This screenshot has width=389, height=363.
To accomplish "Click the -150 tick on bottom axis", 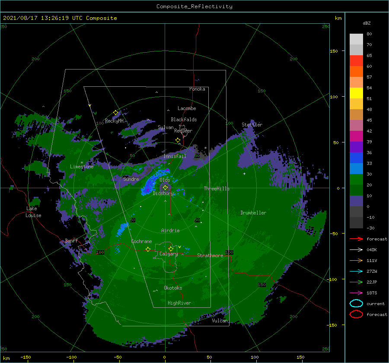I will point(26,357).
